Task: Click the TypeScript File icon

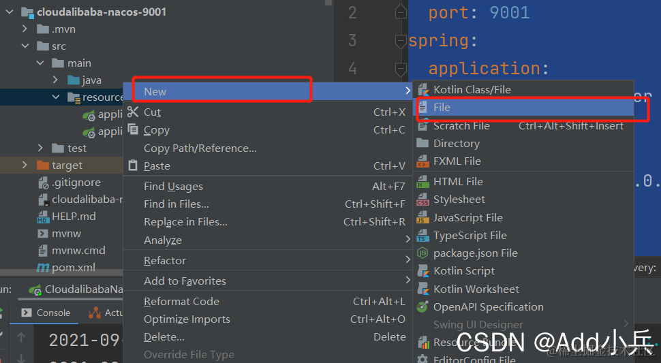Action: 422,236
